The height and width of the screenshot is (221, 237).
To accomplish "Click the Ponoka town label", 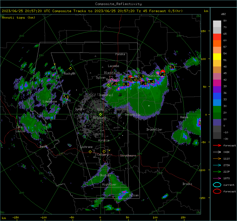I will [x=120, y=54].
